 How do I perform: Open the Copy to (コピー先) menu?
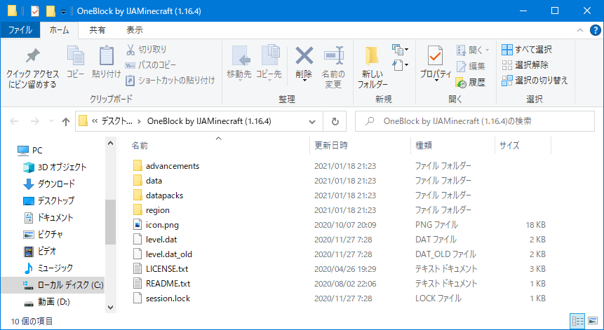pyautogui.click(x=269, y=63)
